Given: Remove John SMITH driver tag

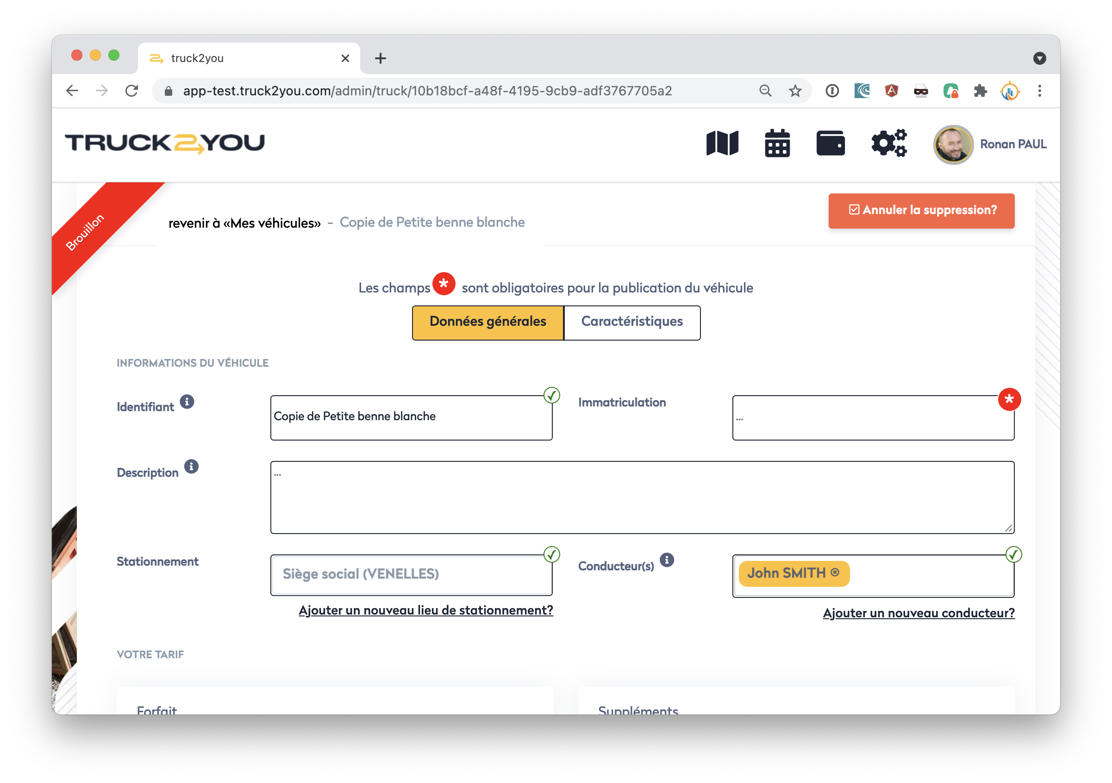Looking at the screenshot, I should [835, 572].
